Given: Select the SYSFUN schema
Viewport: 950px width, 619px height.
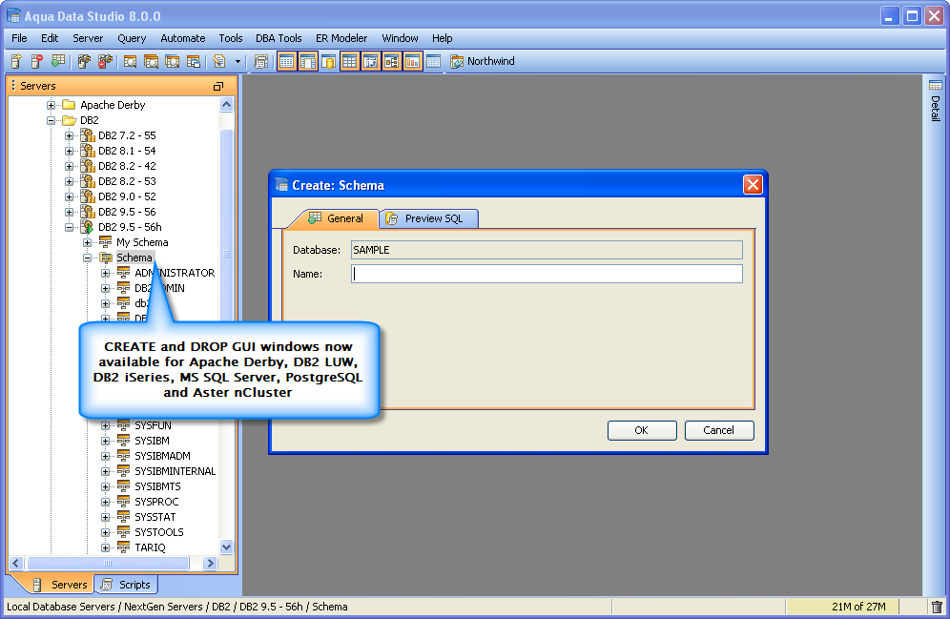Looking at the screenshot, I should [153, 425].
